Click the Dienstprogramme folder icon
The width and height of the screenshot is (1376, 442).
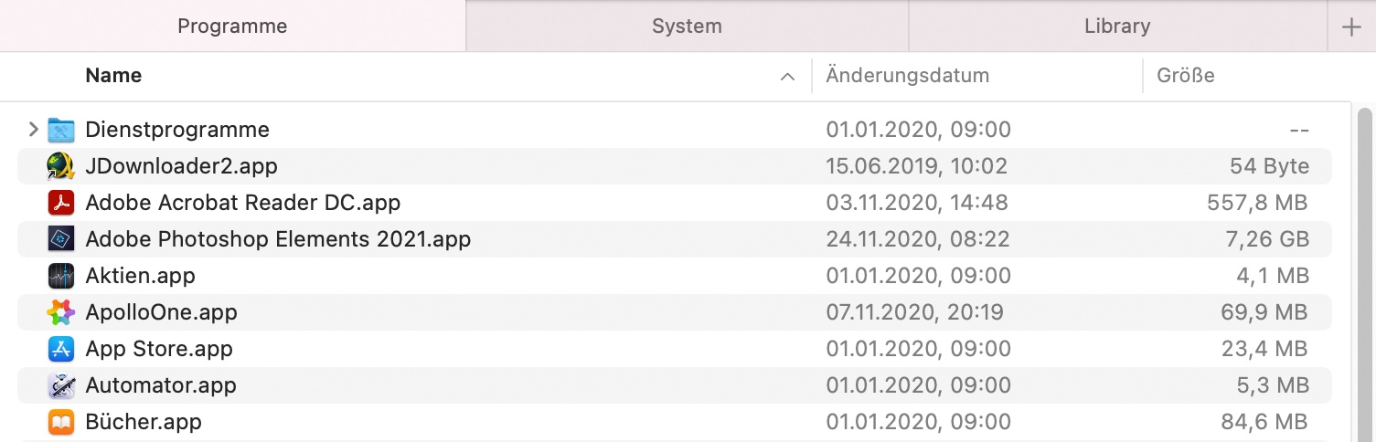pyautogui.click(x=60, y=130)
